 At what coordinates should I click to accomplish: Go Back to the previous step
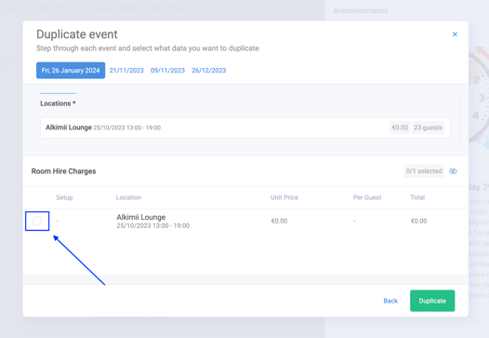(x=390, y=301)
